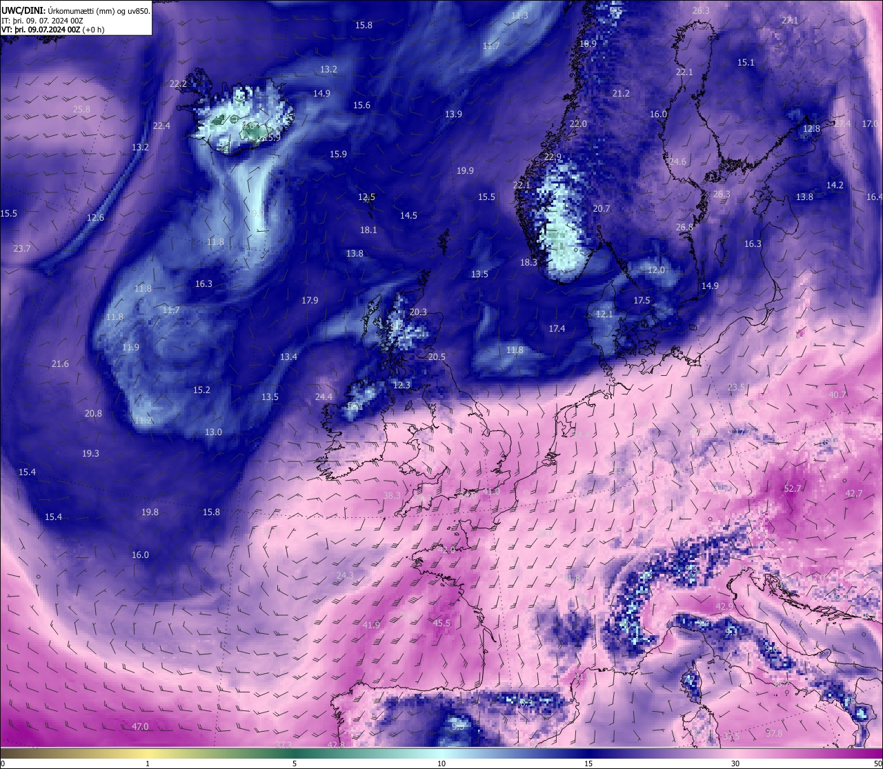883x769 pixels.
Task: Click the 22.2 value northwest of Iceland
Action: 178,84
